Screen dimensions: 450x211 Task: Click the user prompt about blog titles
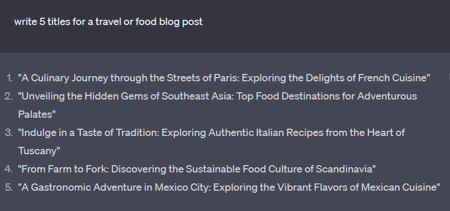(108, 22)
